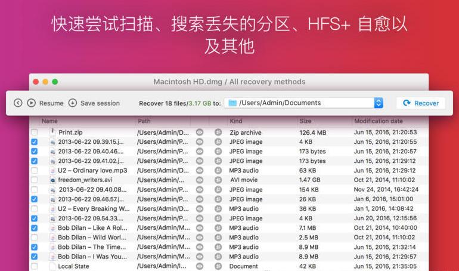The width and height of the screenshot is (459, 271).
Task: Click hex view icon for freedom_writers.avi
Action: coord(218,180)
